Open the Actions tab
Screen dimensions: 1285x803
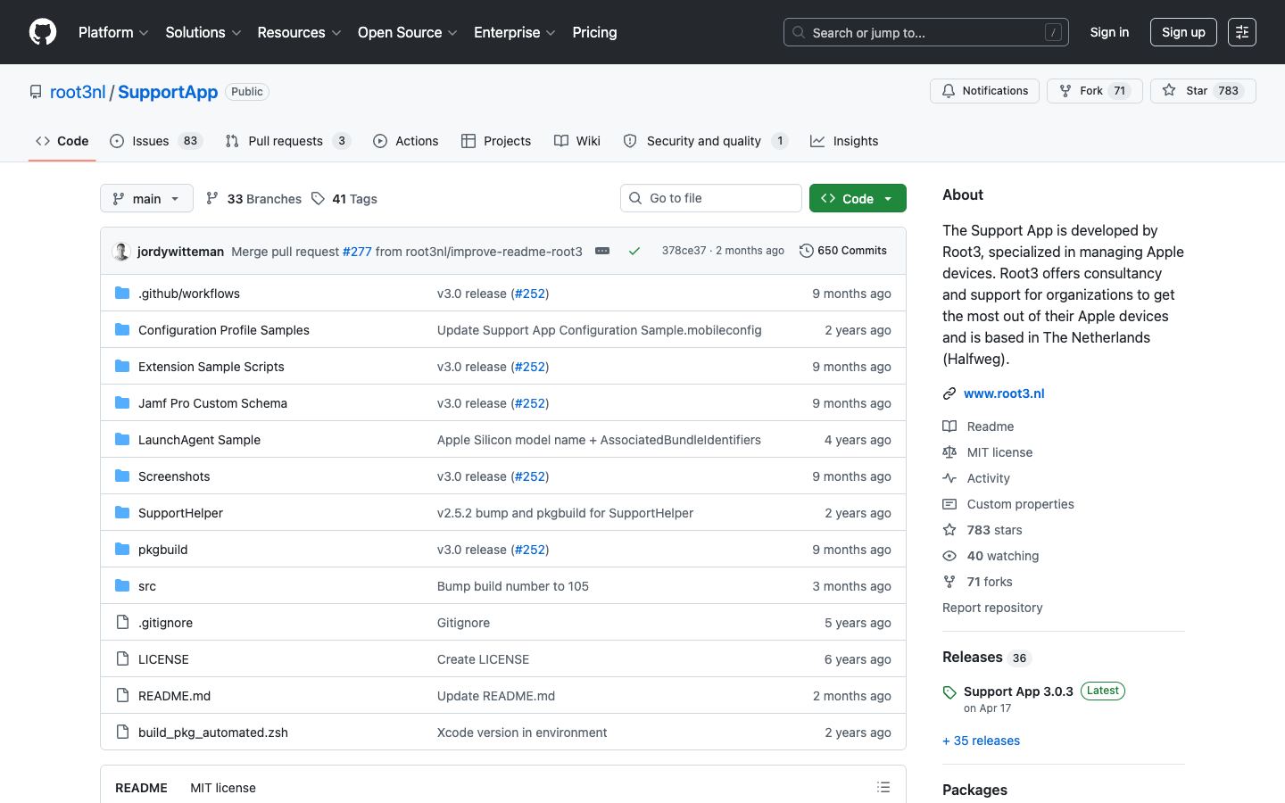[406, 141]
